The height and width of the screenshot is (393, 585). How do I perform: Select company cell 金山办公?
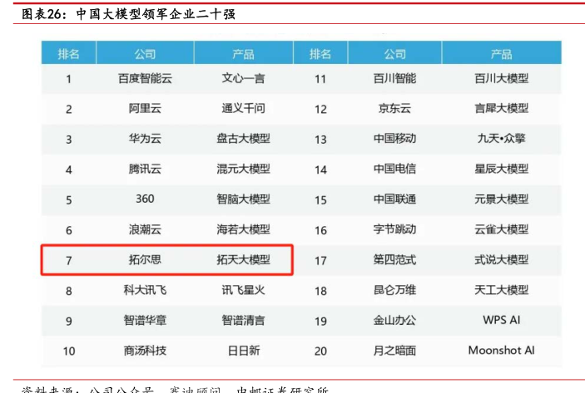coord(394,321)
